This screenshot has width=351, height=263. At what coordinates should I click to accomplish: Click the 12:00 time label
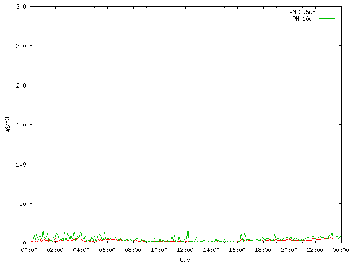coord(185,250)
